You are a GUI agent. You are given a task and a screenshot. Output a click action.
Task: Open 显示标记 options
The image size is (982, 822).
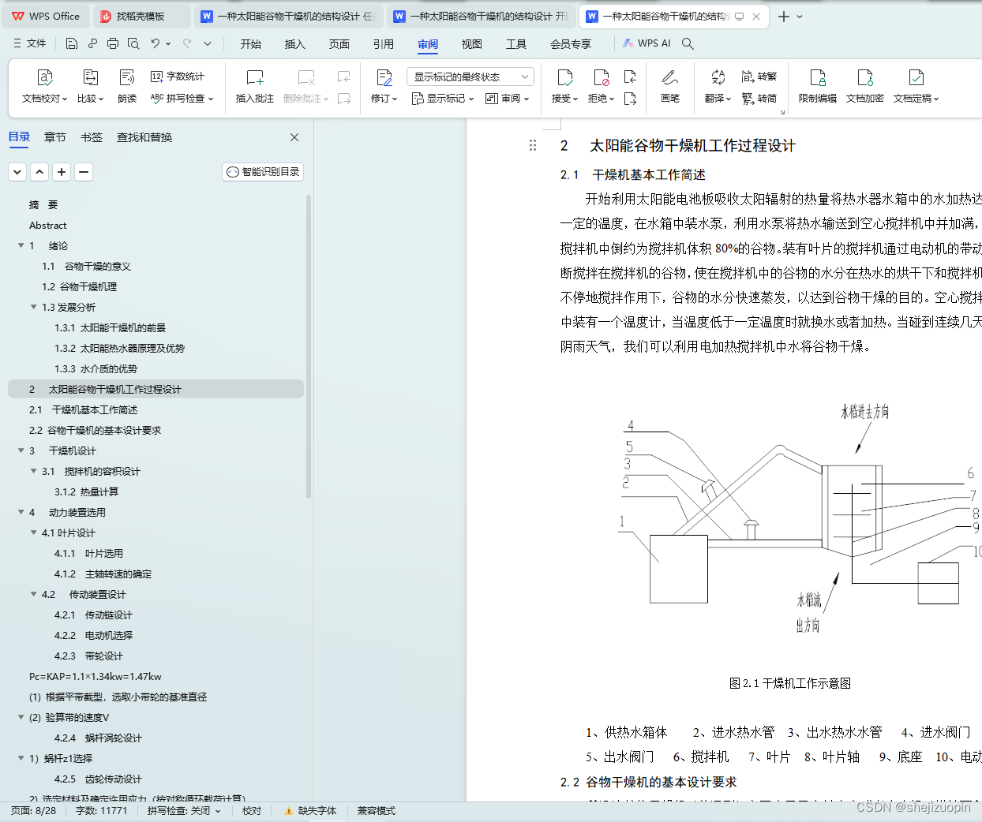coord(443,99)
